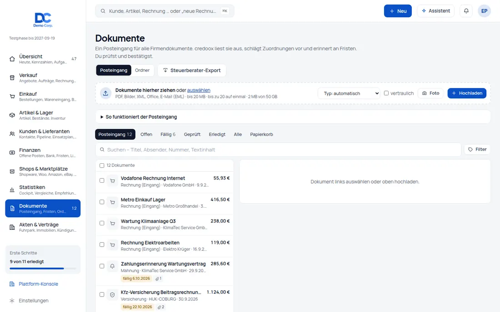Viewport: 500px width, 312px height.
Task: Switch to the Ordner tab
Action: pos(142,70)
